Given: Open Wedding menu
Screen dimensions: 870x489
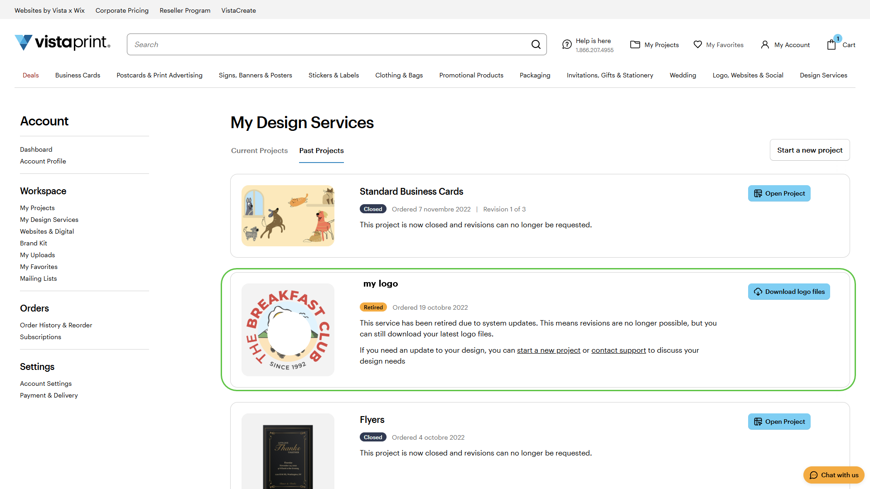Looking at the screenshot, I should click(x=683, y=75).
